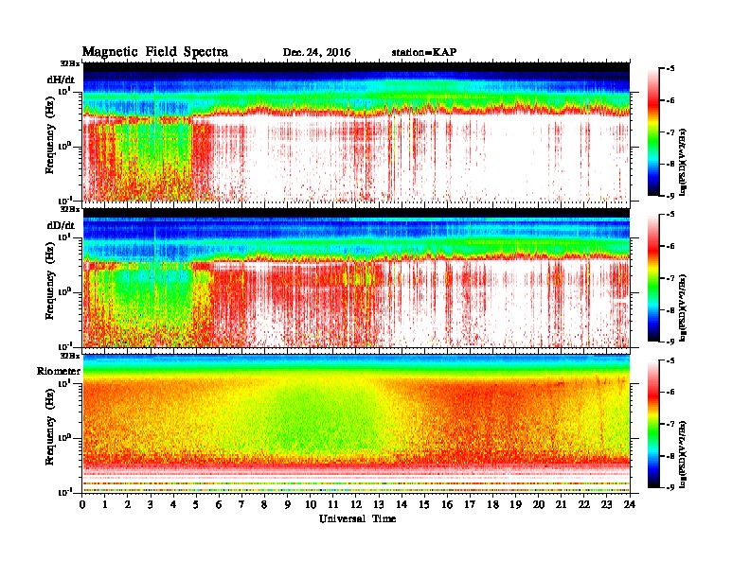Viewport: 750px width, 579px height.
Task: Click hour '11' on the Universal Time axis
Action: [x=333, y=504]
